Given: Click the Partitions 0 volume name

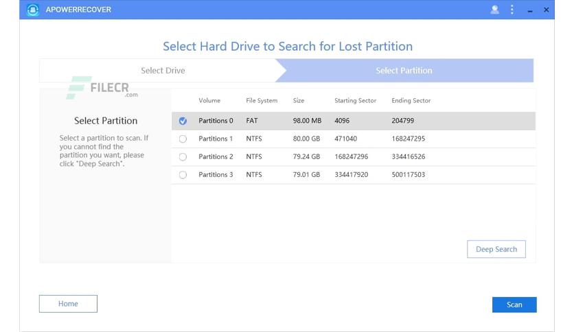Looking at the screenshot, I should point(216,121).
